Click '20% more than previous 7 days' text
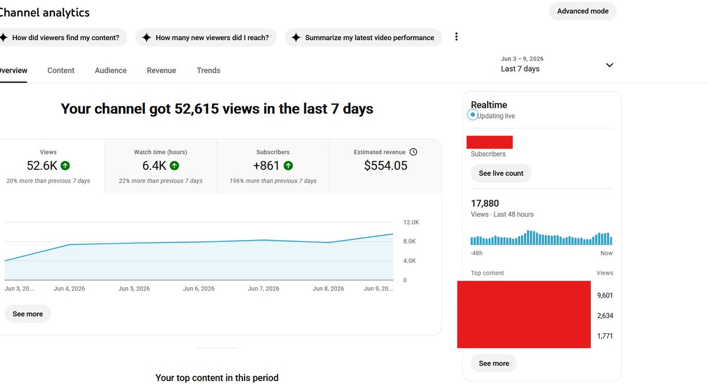709x384 pixels. (x=48, y=181)
